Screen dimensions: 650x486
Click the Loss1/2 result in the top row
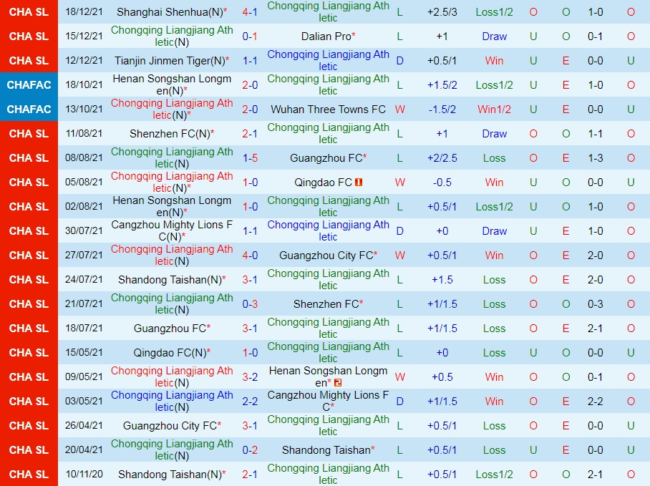click(494, 11)
